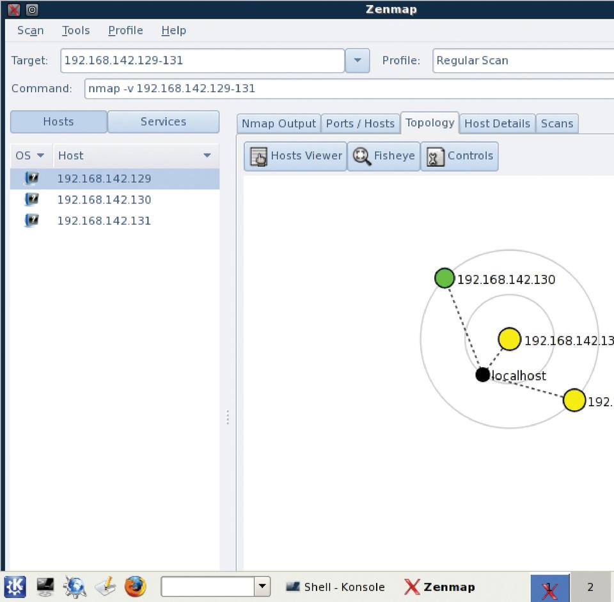This screenshot has width=614, height=602.
Task: Enable the Fisheye view tool
Action: (384, 156)
